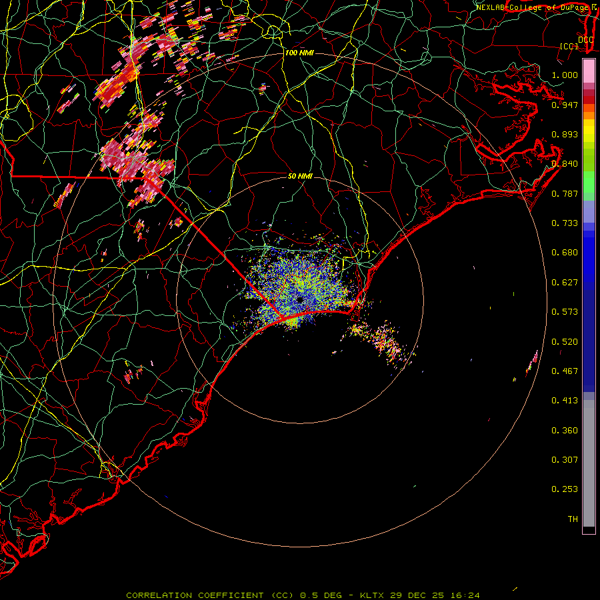This screenshot has height=600, width=600.
Task: Click "CORRELATION COEFFICIENT (CC)" in the bottom caption
Action: [210, 595]
